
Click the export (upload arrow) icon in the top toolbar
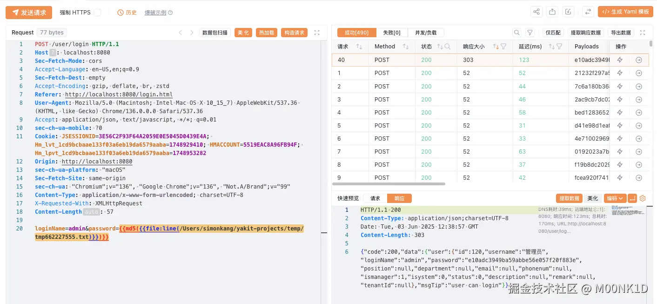tap(552, 12)
